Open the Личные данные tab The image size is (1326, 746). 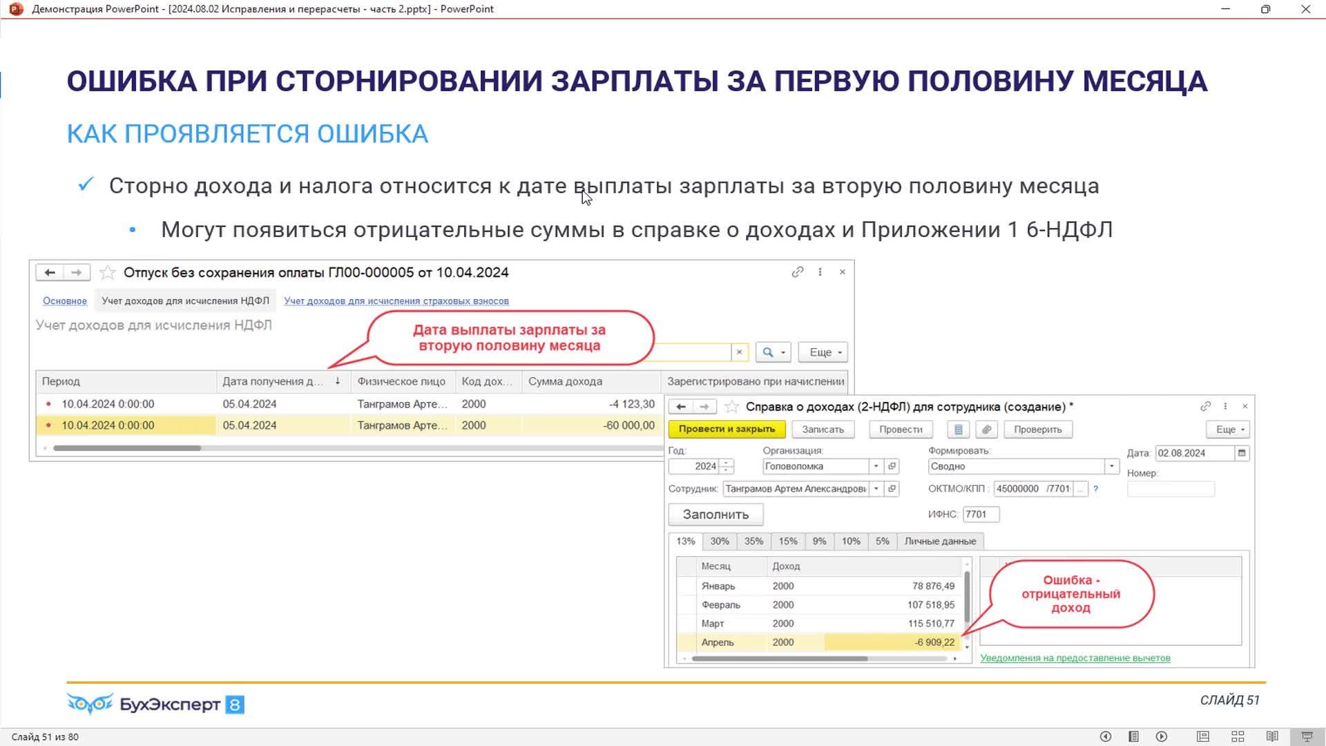[x=940, y=541]
